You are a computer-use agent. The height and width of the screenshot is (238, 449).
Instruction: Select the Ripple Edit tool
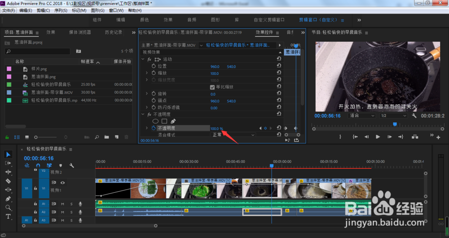(x=8, y=172)
